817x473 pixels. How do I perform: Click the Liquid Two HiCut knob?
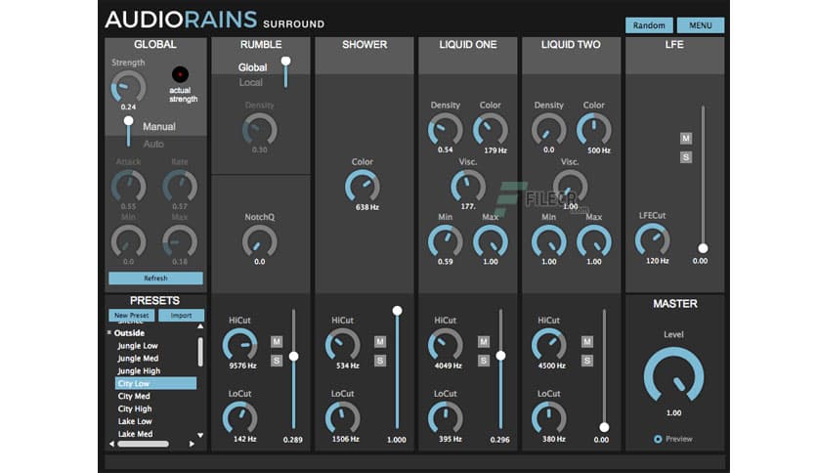tap(548, 345)
